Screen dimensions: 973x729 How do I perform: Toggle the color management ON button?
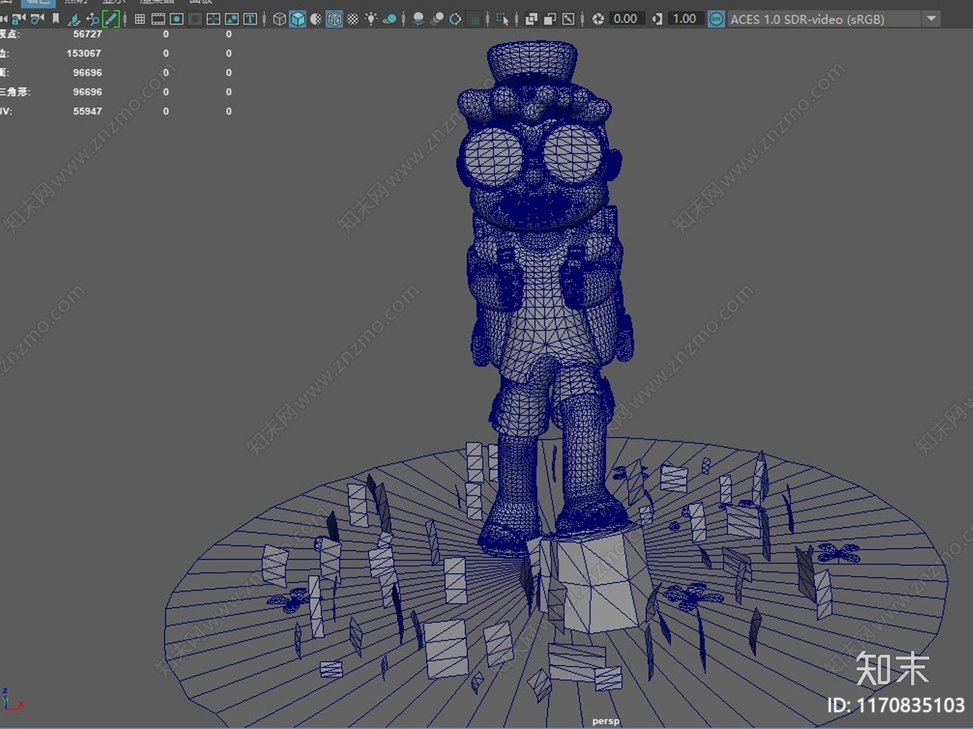click(716, 19)
